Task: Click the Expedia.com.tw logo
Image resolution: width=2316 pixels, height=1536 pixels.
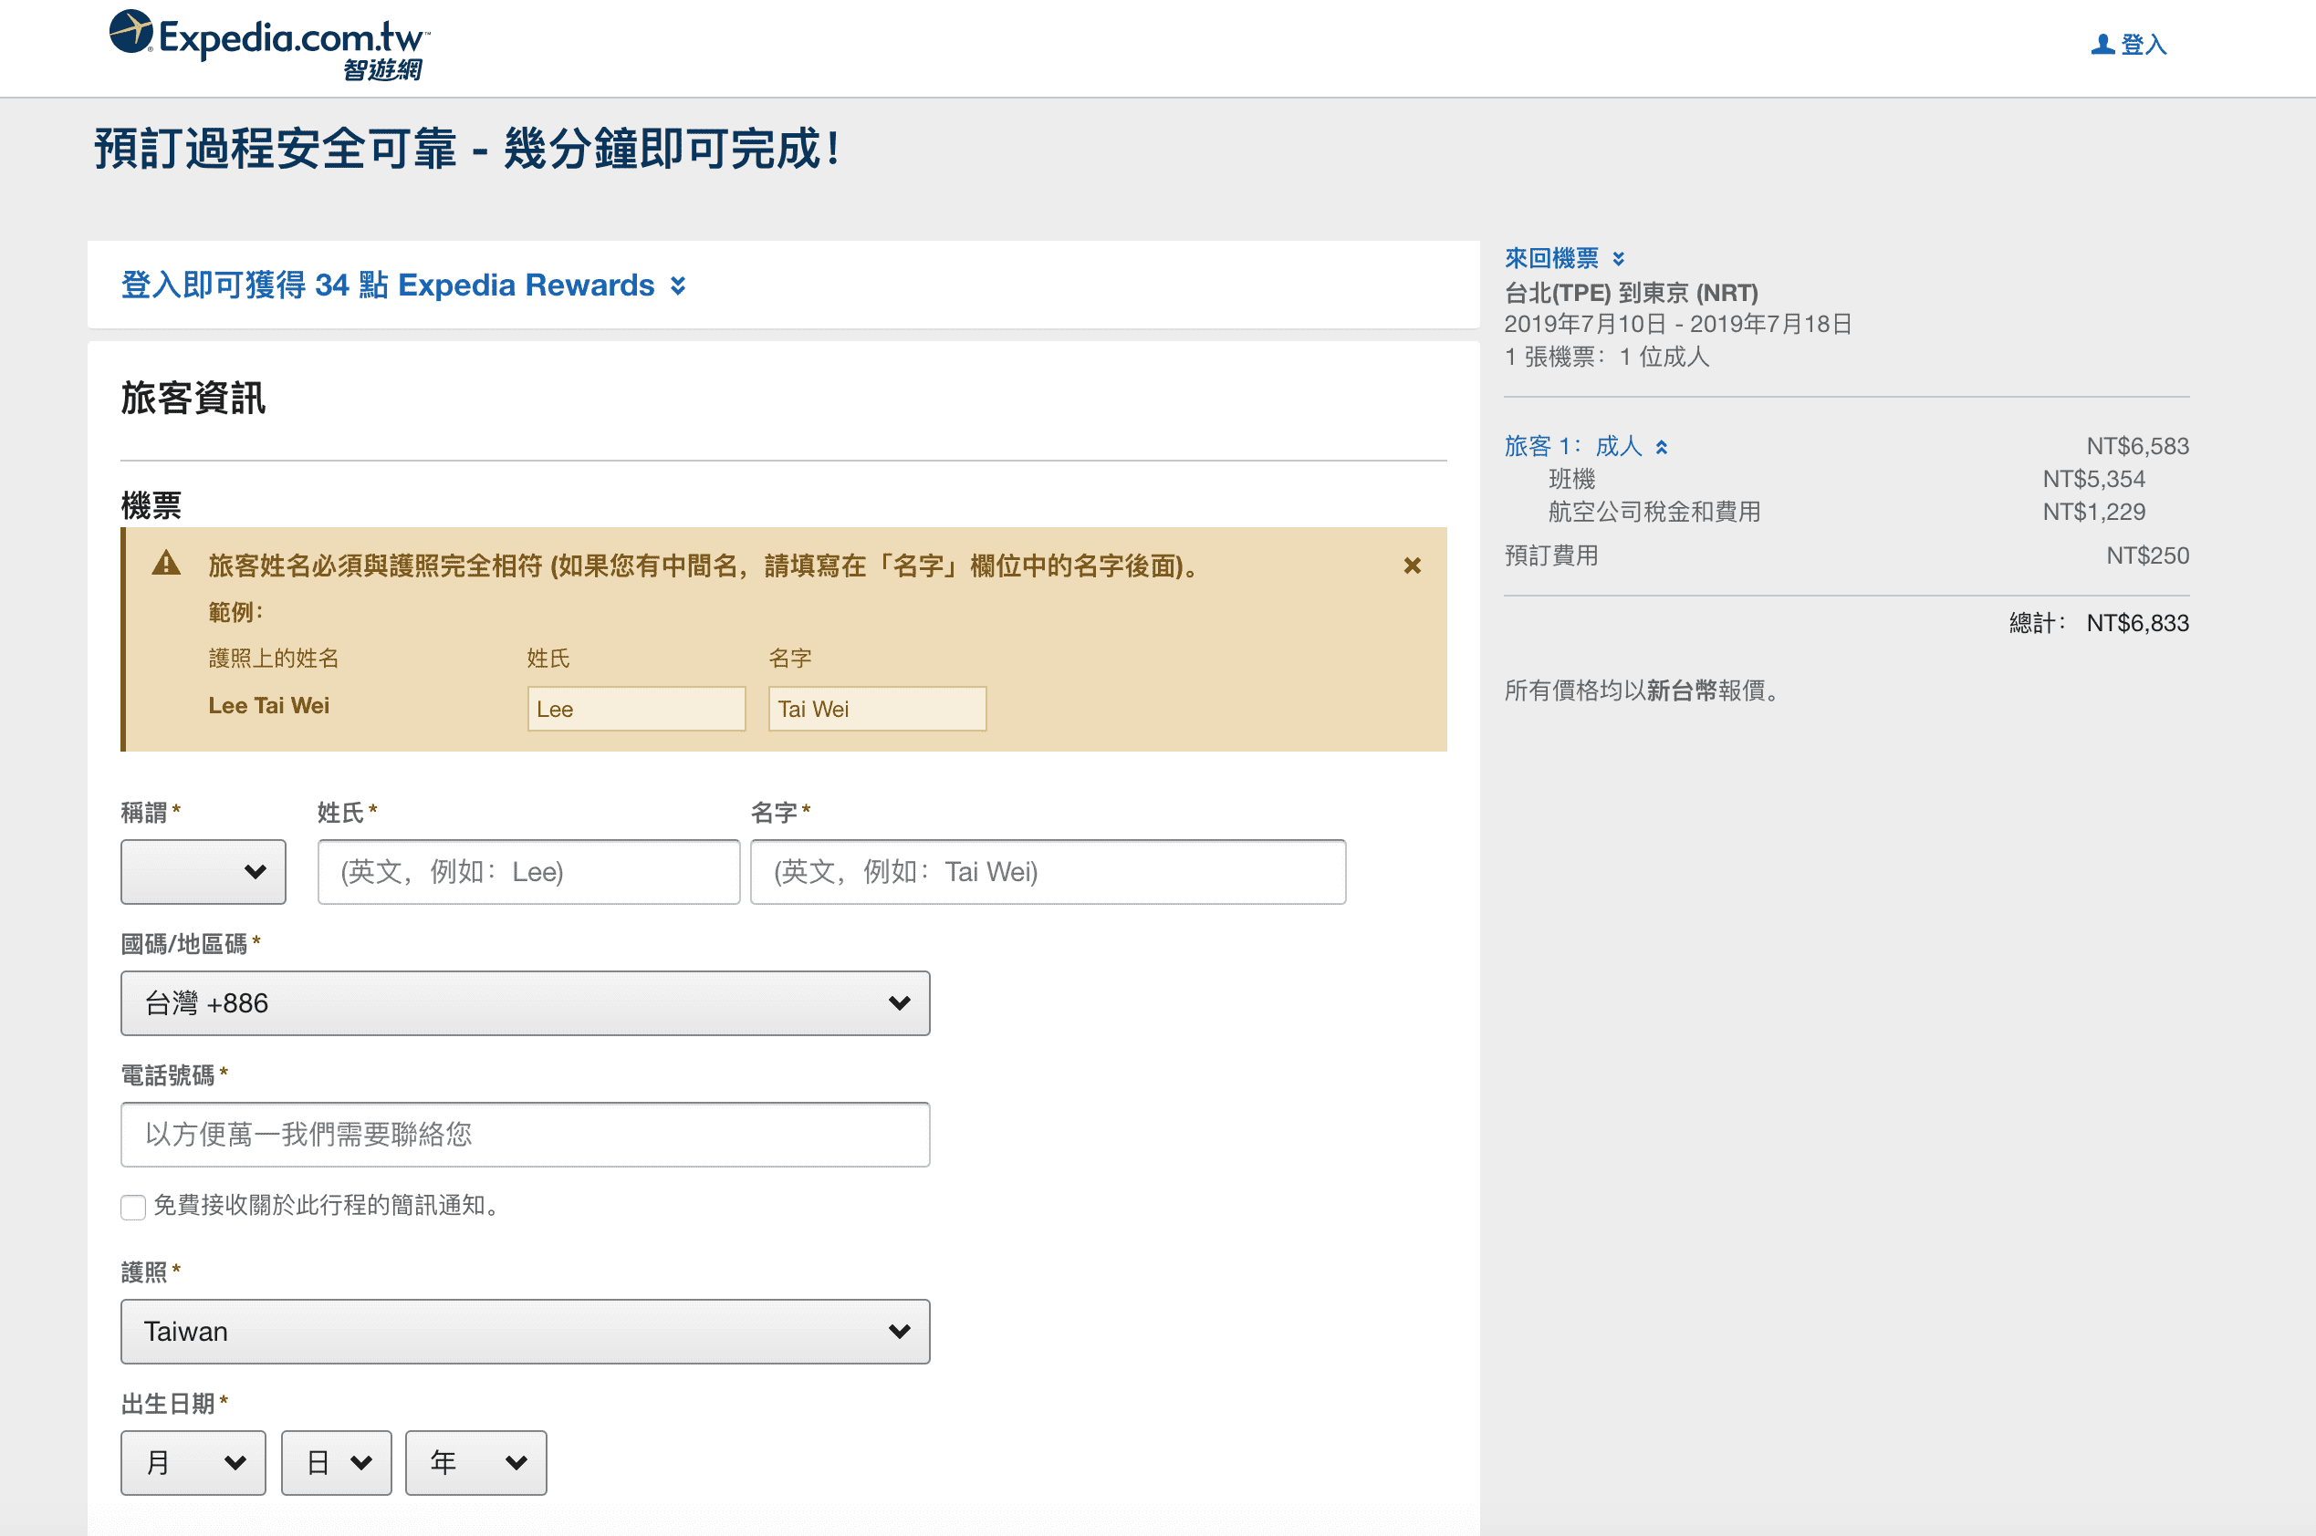Action: (x=268, y=44)
